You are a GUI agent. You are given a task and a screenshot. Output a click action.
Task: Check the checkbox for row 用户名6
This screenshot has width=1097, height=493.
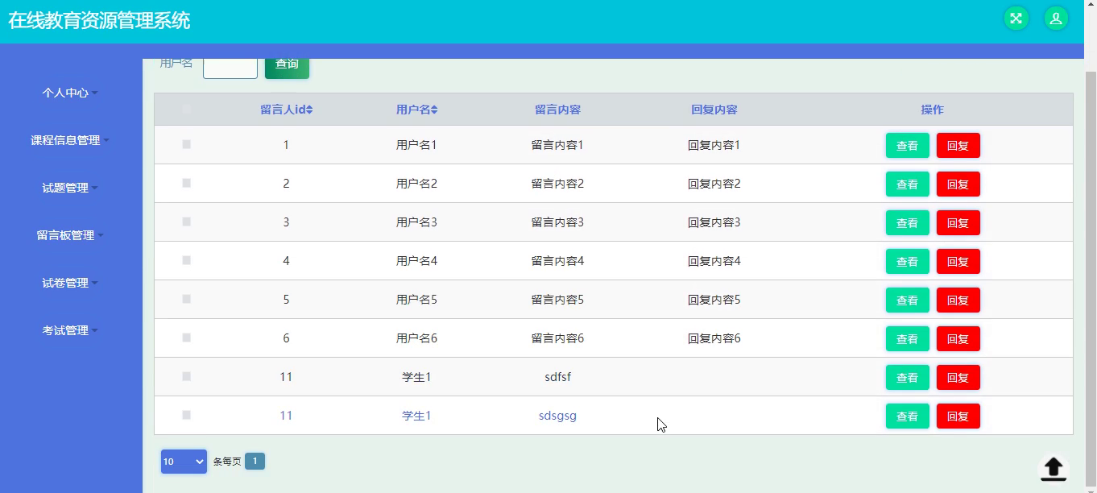[186, 338]
